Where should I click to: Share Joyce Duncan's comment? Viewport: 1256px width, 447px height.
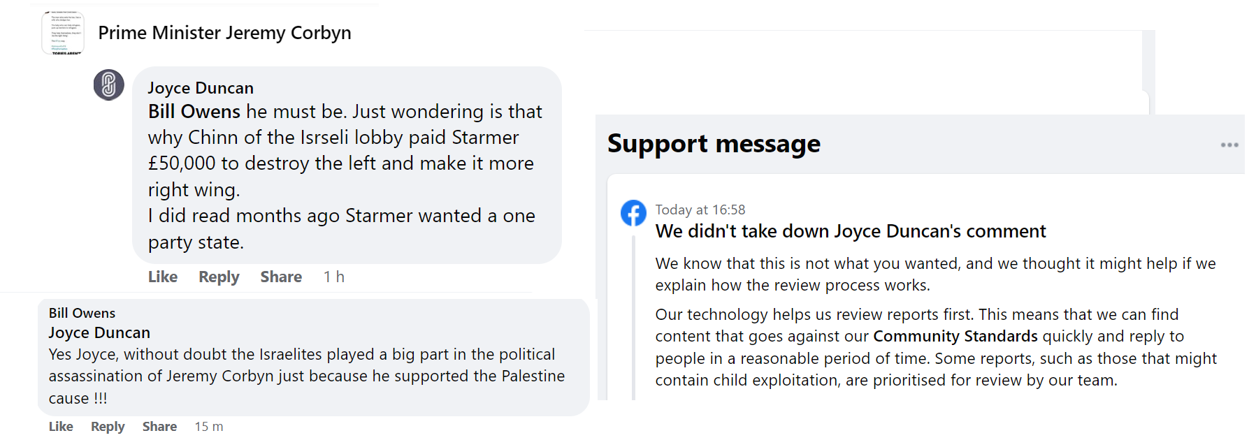(281, 277)
